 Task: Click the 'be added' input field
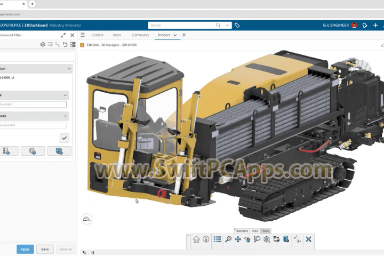(x=33, y=105)
